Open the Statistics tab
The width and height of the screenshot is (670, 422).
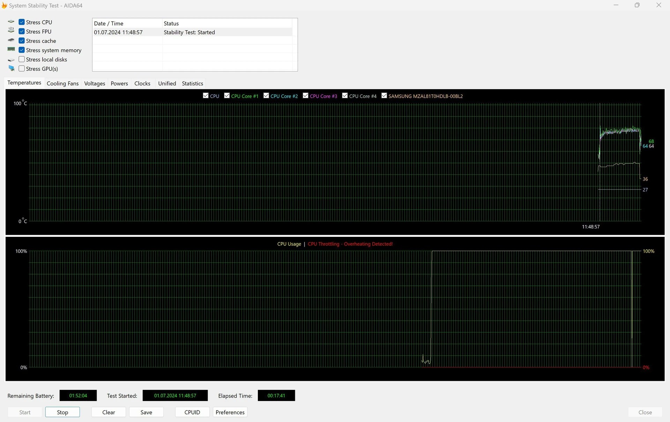tap(192, 83)
